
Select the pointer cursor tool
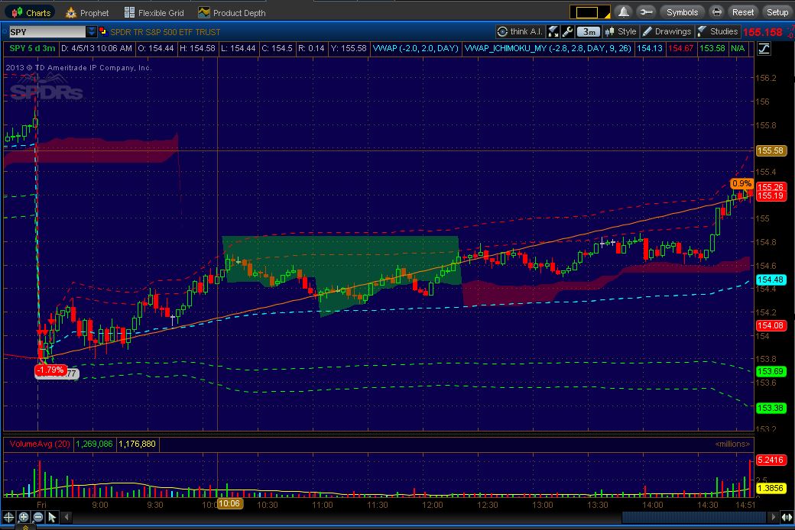coord(52,517)
